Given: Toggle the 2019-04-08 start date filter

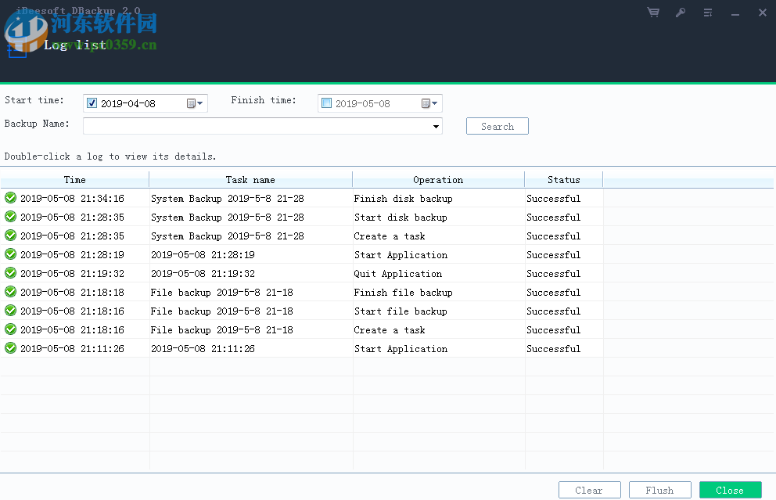Looking at the screenshot, I should coord(92,103).
